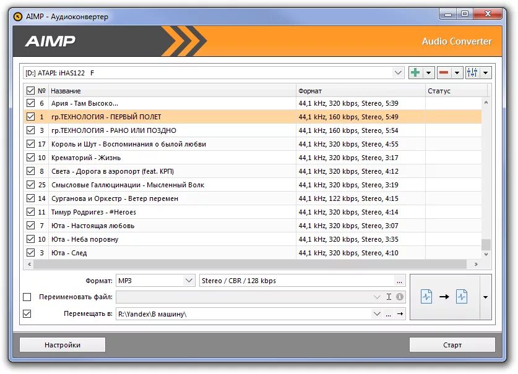Open the equalizer sliders options icon
518x374 pixels.
pos(472,72)
